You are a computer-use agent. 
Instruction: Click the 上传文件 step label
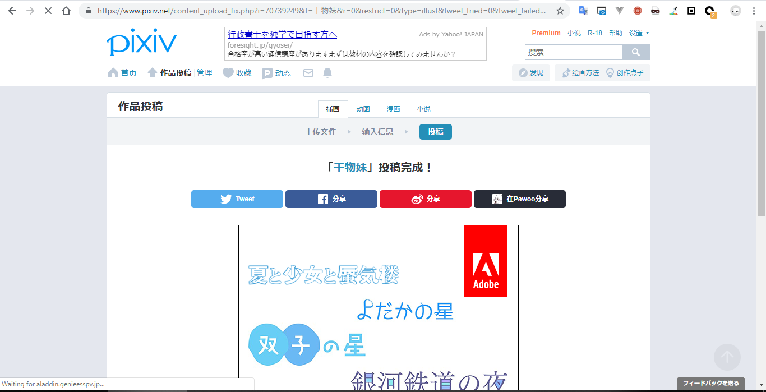pyautogui.click(x=320, y=132)
